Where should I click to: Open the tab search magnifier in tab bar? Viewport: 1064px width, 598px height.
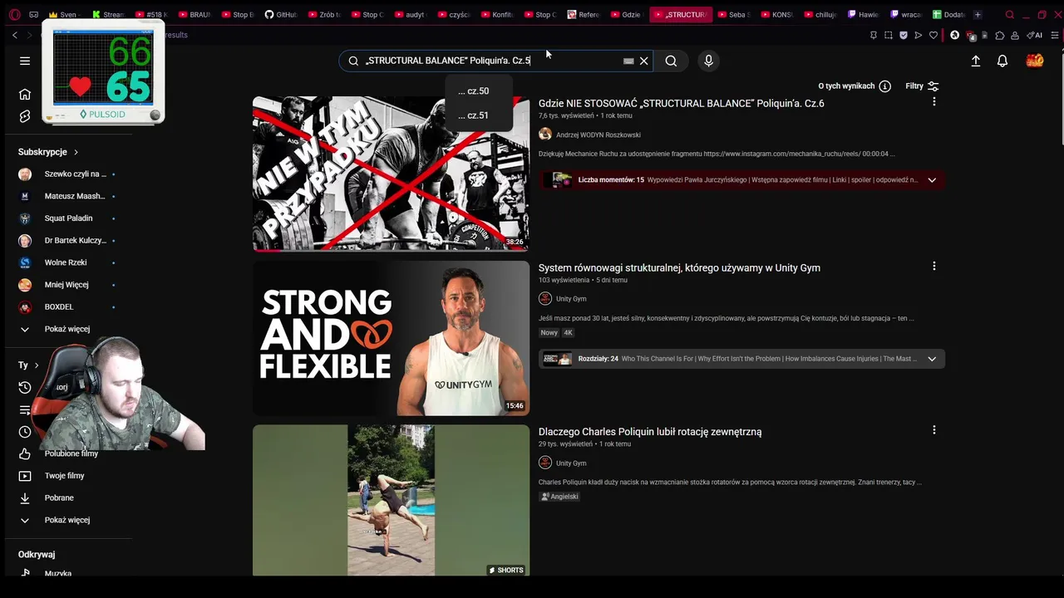(x=1009, y=14)
